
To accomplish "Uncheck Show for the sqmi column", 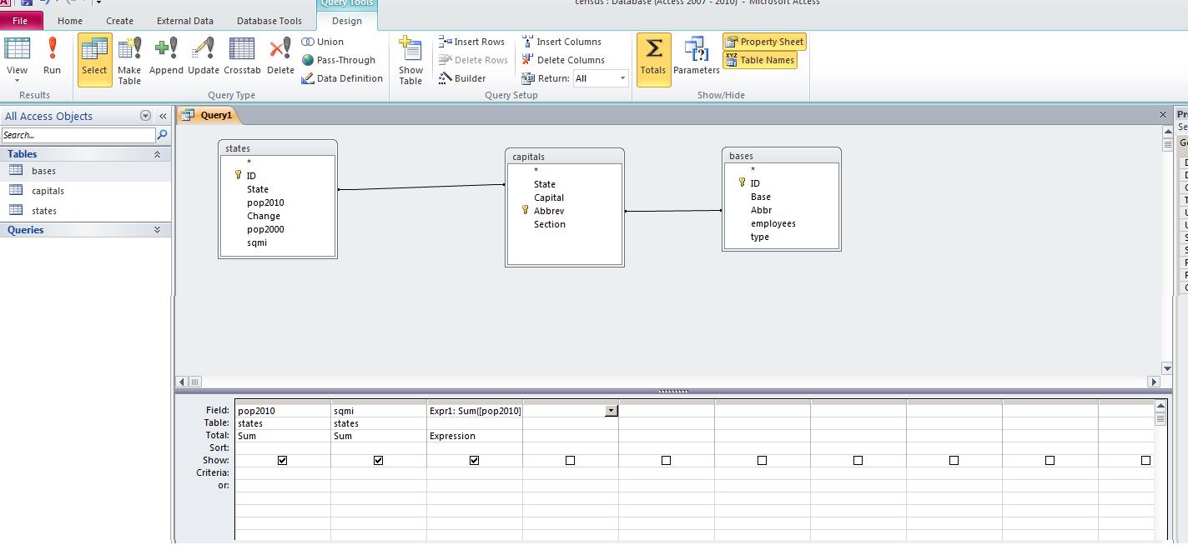I will pyautogui.click(x=378, y=460).
